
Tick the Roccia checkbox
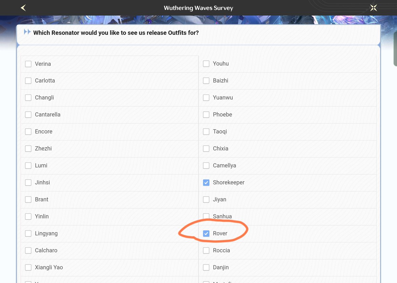point(206,250)
